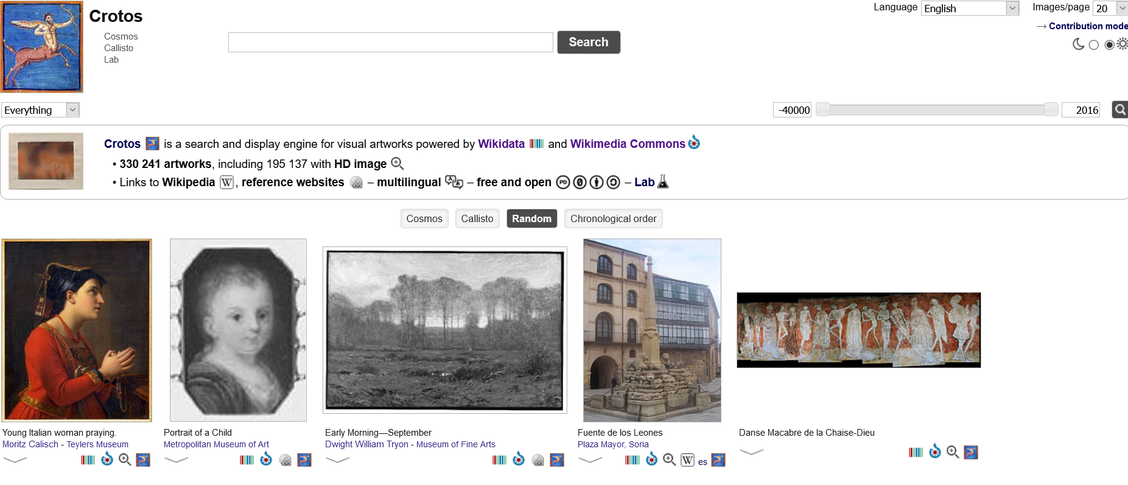Click the start year field showing -40000
The height and width of the screenshot is (485, 1128).
point(792,110)
